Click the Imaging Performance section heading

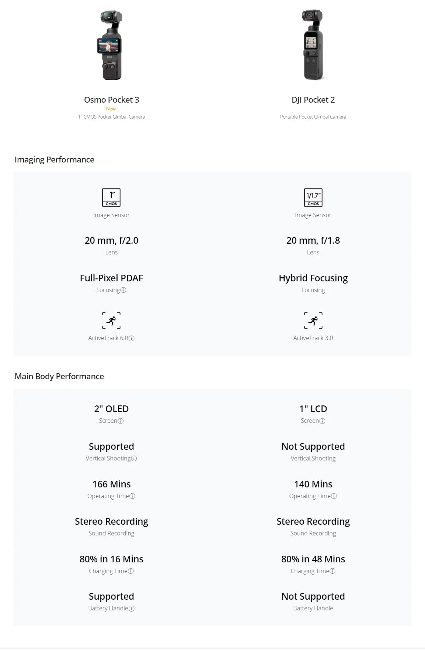(55, 160)
